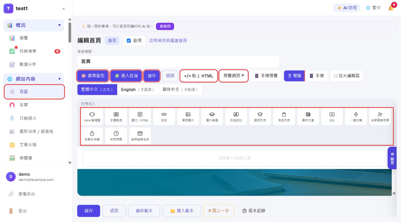The height and width of the screenshot is (222, 401).
Task: Click the 版本記錄 button
Action: click(253, 211)
